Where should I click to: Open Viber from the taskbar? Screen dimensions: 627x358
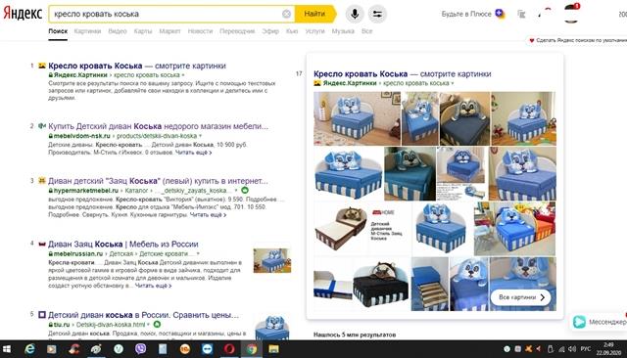(140, 349)
